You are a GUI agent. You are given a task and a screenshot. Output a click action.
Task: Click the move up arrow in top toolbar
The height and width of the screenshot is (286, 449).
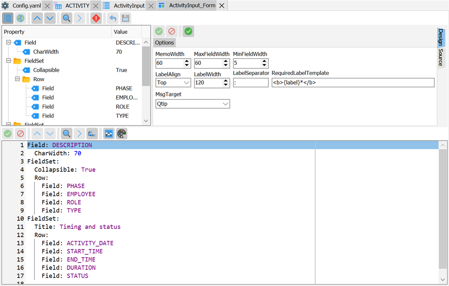37,18
